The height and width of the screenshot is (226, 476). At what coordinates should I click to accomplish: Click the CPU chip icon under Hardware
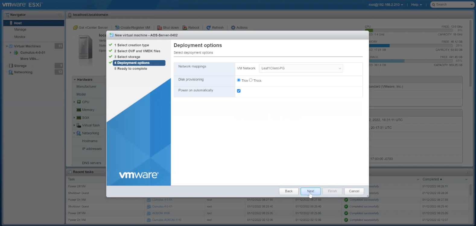tap(79, 102)
